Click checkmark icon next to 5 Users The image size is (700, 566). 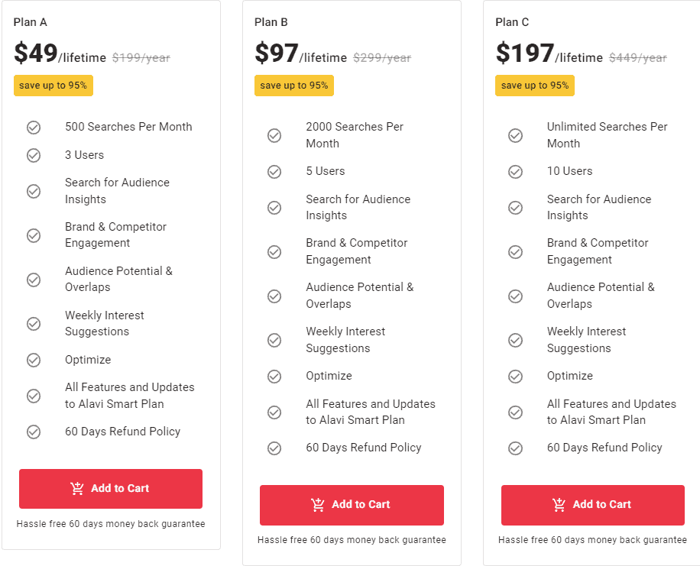(x=274, y=172)
